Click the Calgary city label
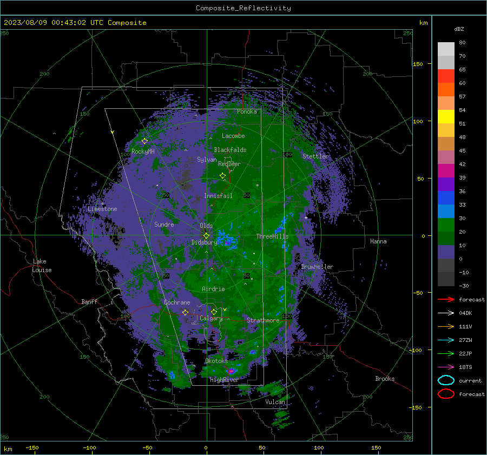The image size is (487, 455). tap(211, 318)
